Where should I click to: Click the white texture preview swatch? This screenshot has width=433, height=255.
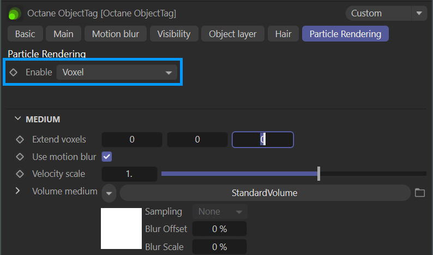coord(121,228)
